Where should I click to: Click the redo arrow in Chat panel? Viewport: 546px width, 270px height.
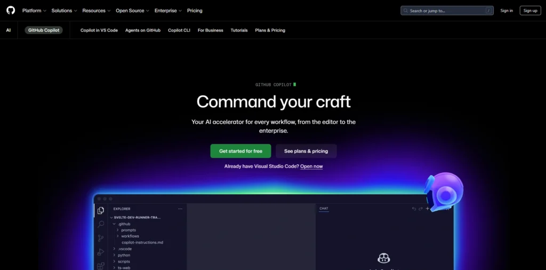click(421, 209)
